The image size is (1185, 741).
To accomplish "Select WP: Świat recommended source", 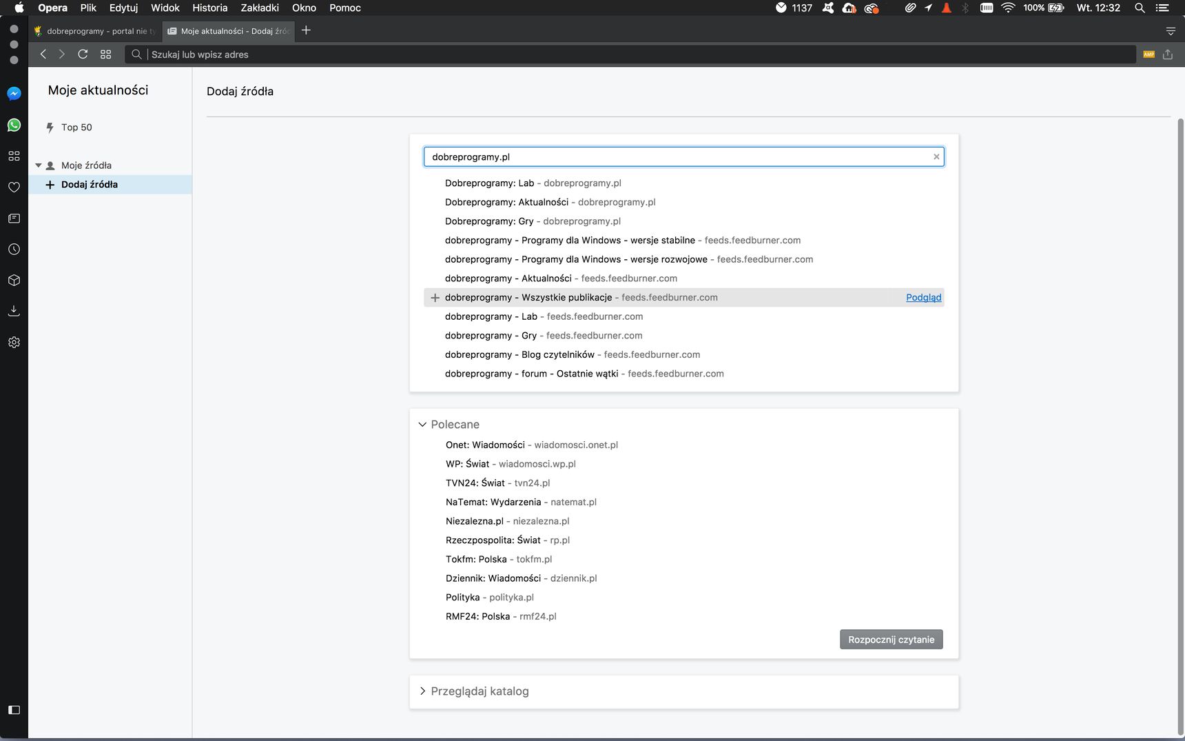I will [x=511, y=465].
